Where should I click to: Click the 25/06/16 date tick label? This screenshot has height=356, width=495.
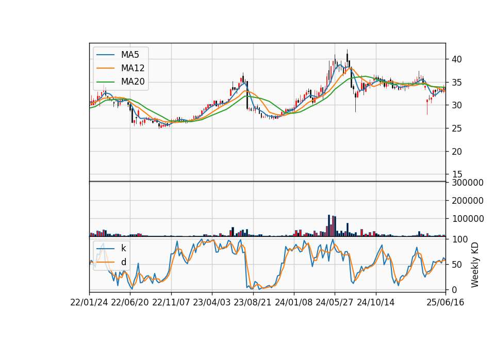[445, 303]
